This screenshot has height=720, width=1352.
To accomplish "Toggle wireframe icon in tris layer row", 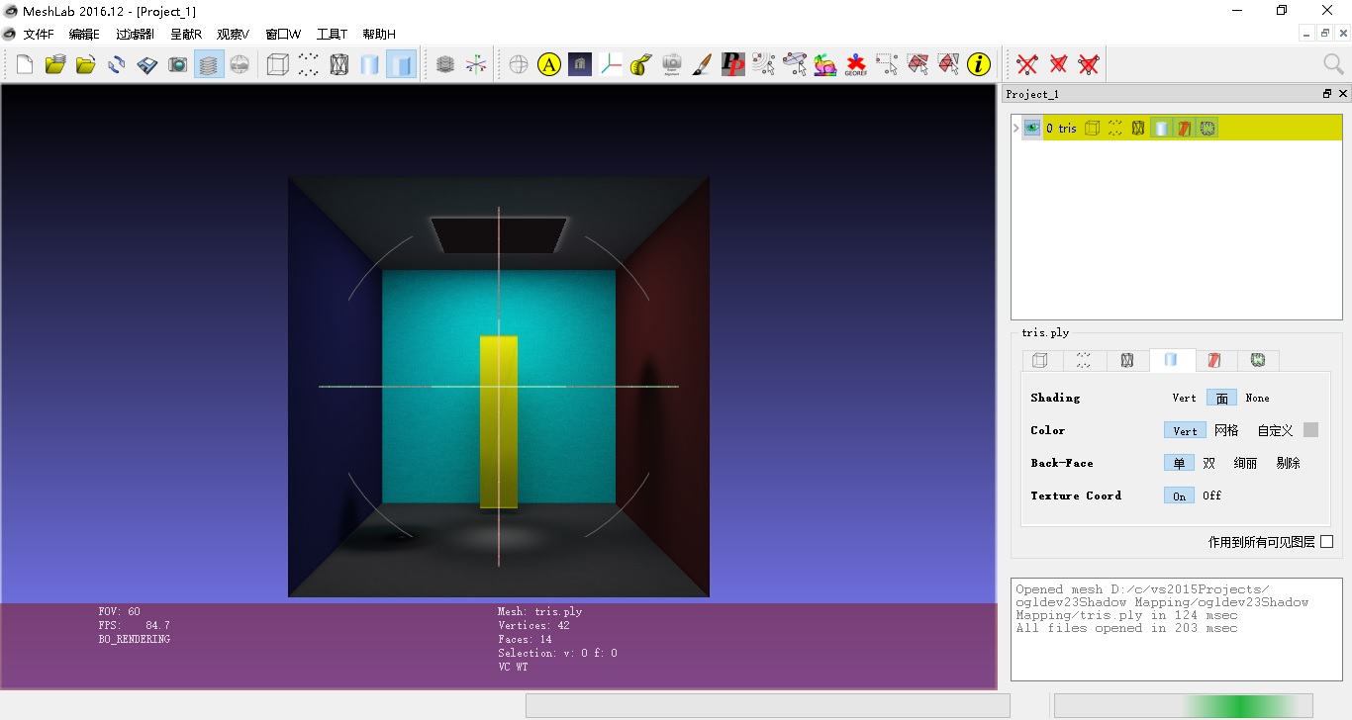I will click(x=1138, y=128).
